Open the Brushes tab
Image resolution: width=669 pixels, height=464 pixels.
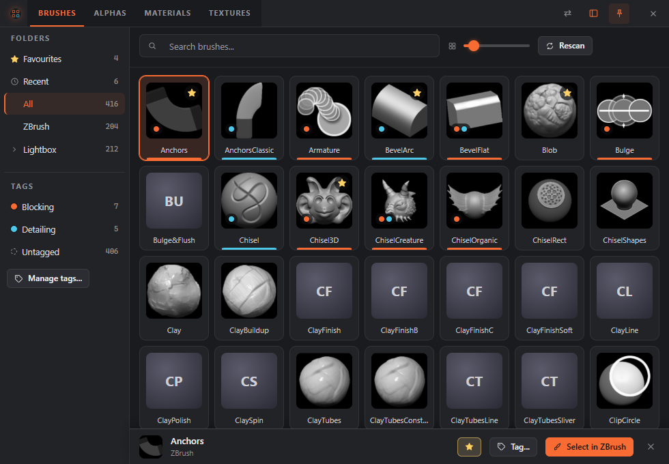(x=57, y=13)
